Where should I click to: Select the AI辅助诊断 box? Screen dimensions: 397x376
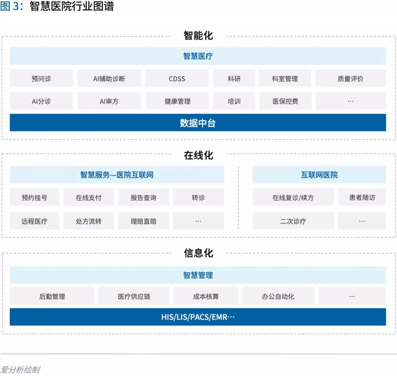109,79
